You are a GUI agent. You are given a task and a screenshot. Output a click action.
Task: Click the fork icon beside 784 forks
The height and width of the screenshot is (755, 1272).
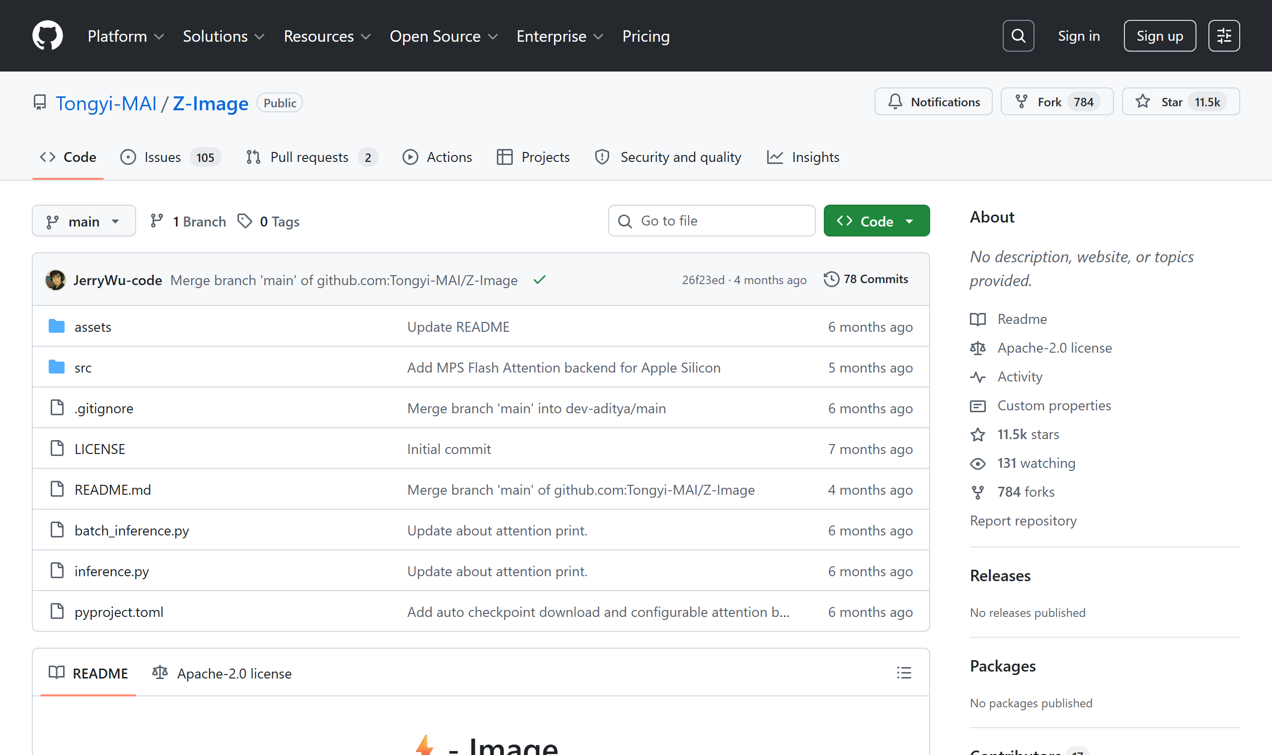977,492
